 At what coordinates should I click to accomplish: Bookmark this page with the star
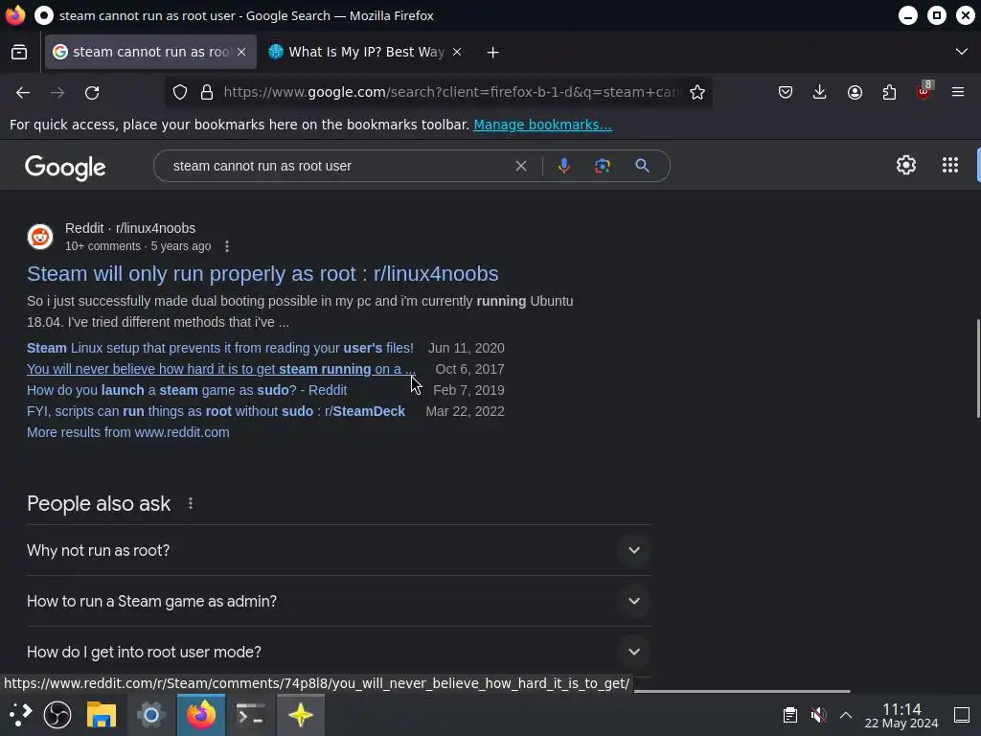697,93
